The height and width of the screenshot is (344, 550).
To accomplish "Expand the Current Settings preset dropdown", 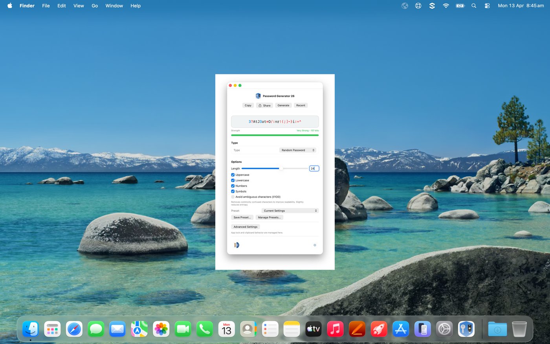I will [290, 211].
